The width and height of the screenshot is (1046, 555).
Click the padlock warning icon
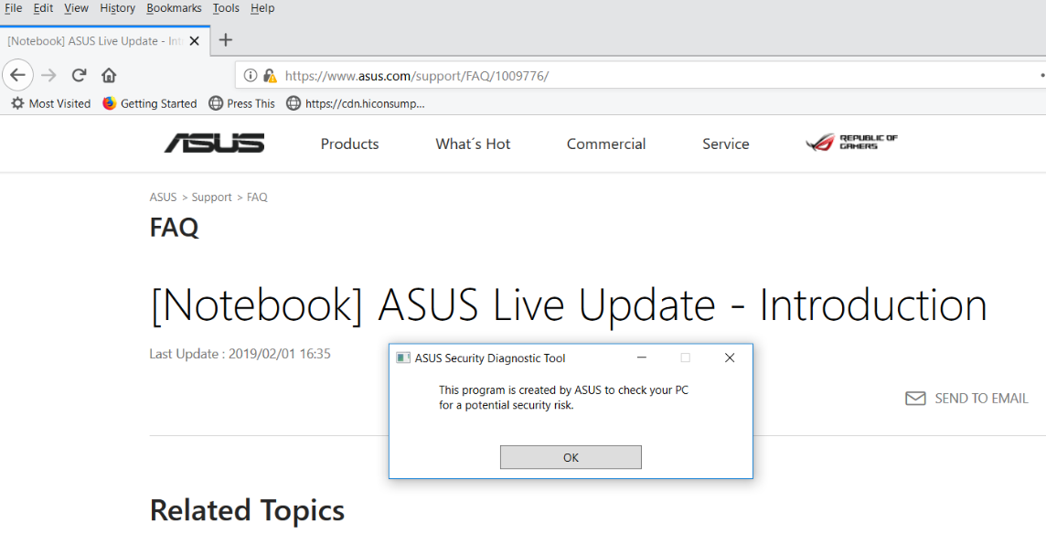pos(270,76)
